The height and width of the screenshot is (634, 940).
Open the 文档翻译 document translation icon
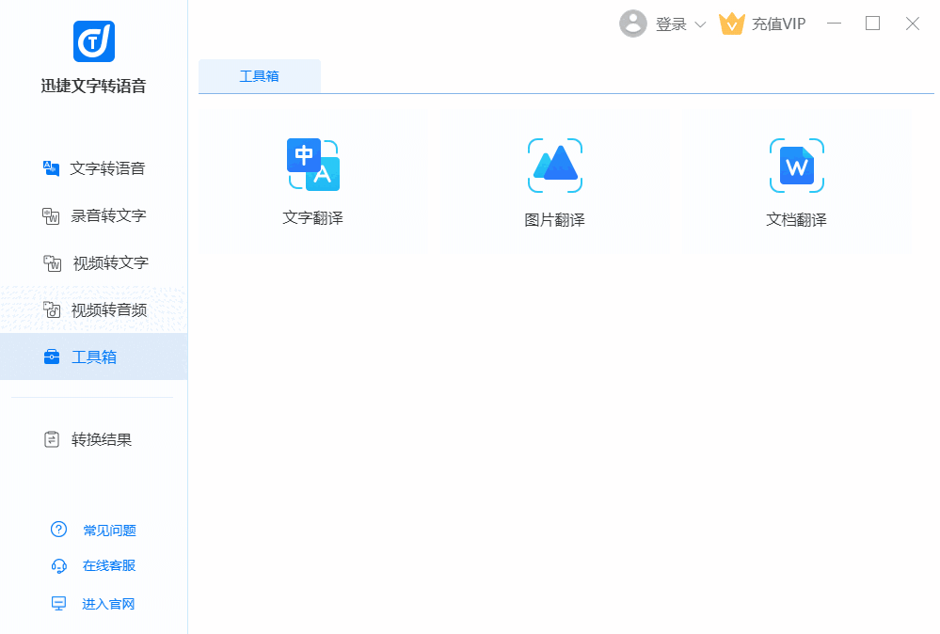796,166
